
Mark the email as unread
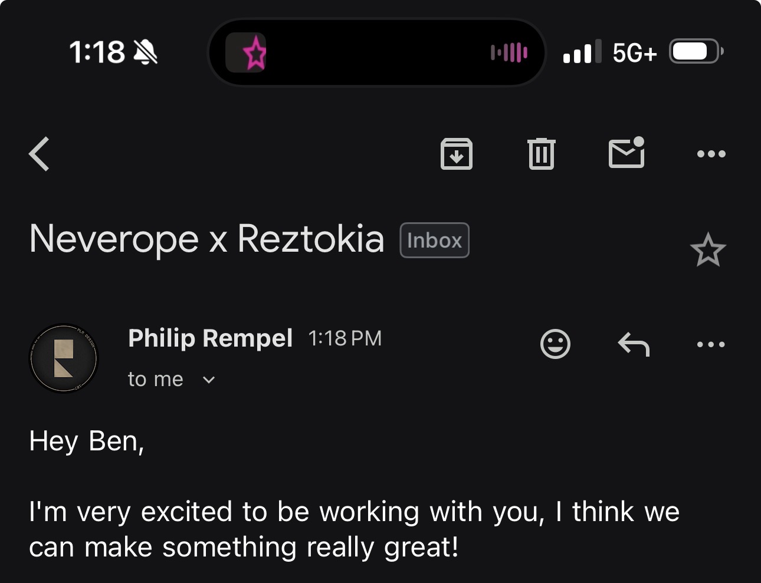[626, 153]
